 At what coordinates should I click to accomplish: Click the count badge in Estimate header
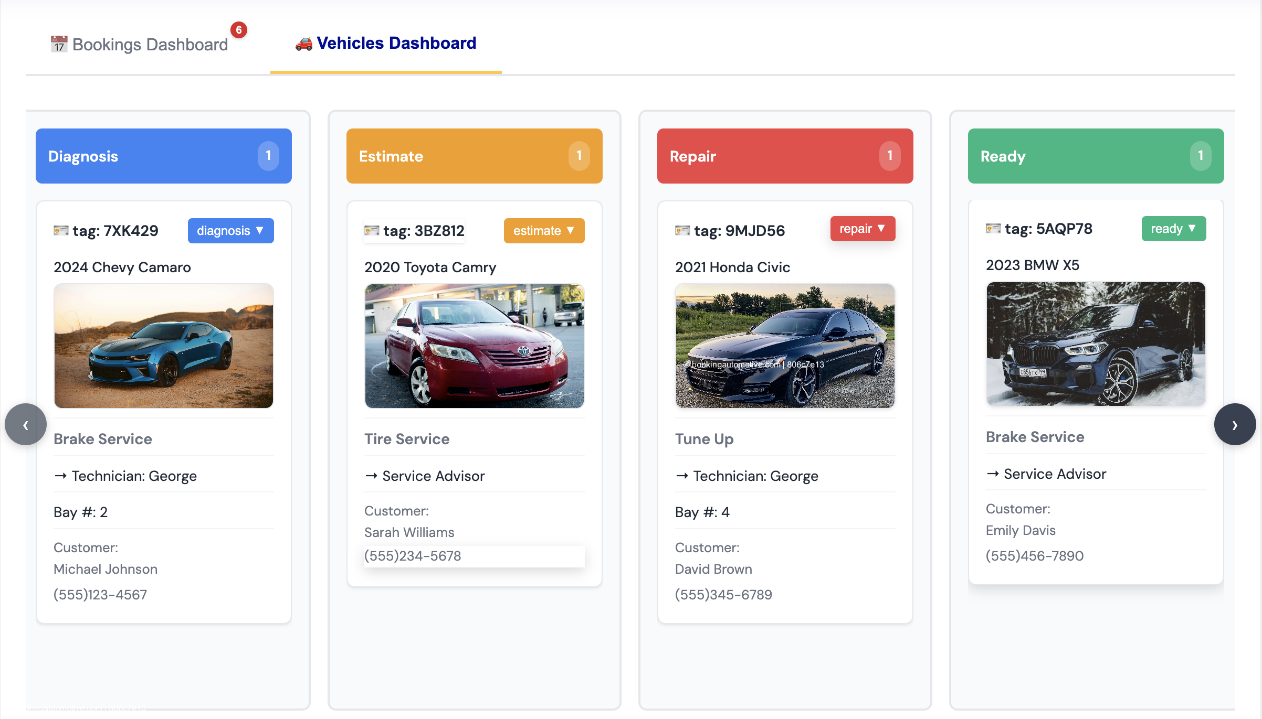pos(579,156)
